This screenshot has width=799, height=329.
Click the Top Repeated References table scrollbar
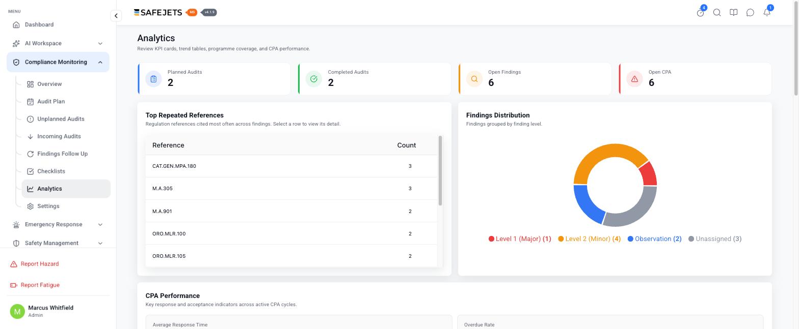[440, 171]
